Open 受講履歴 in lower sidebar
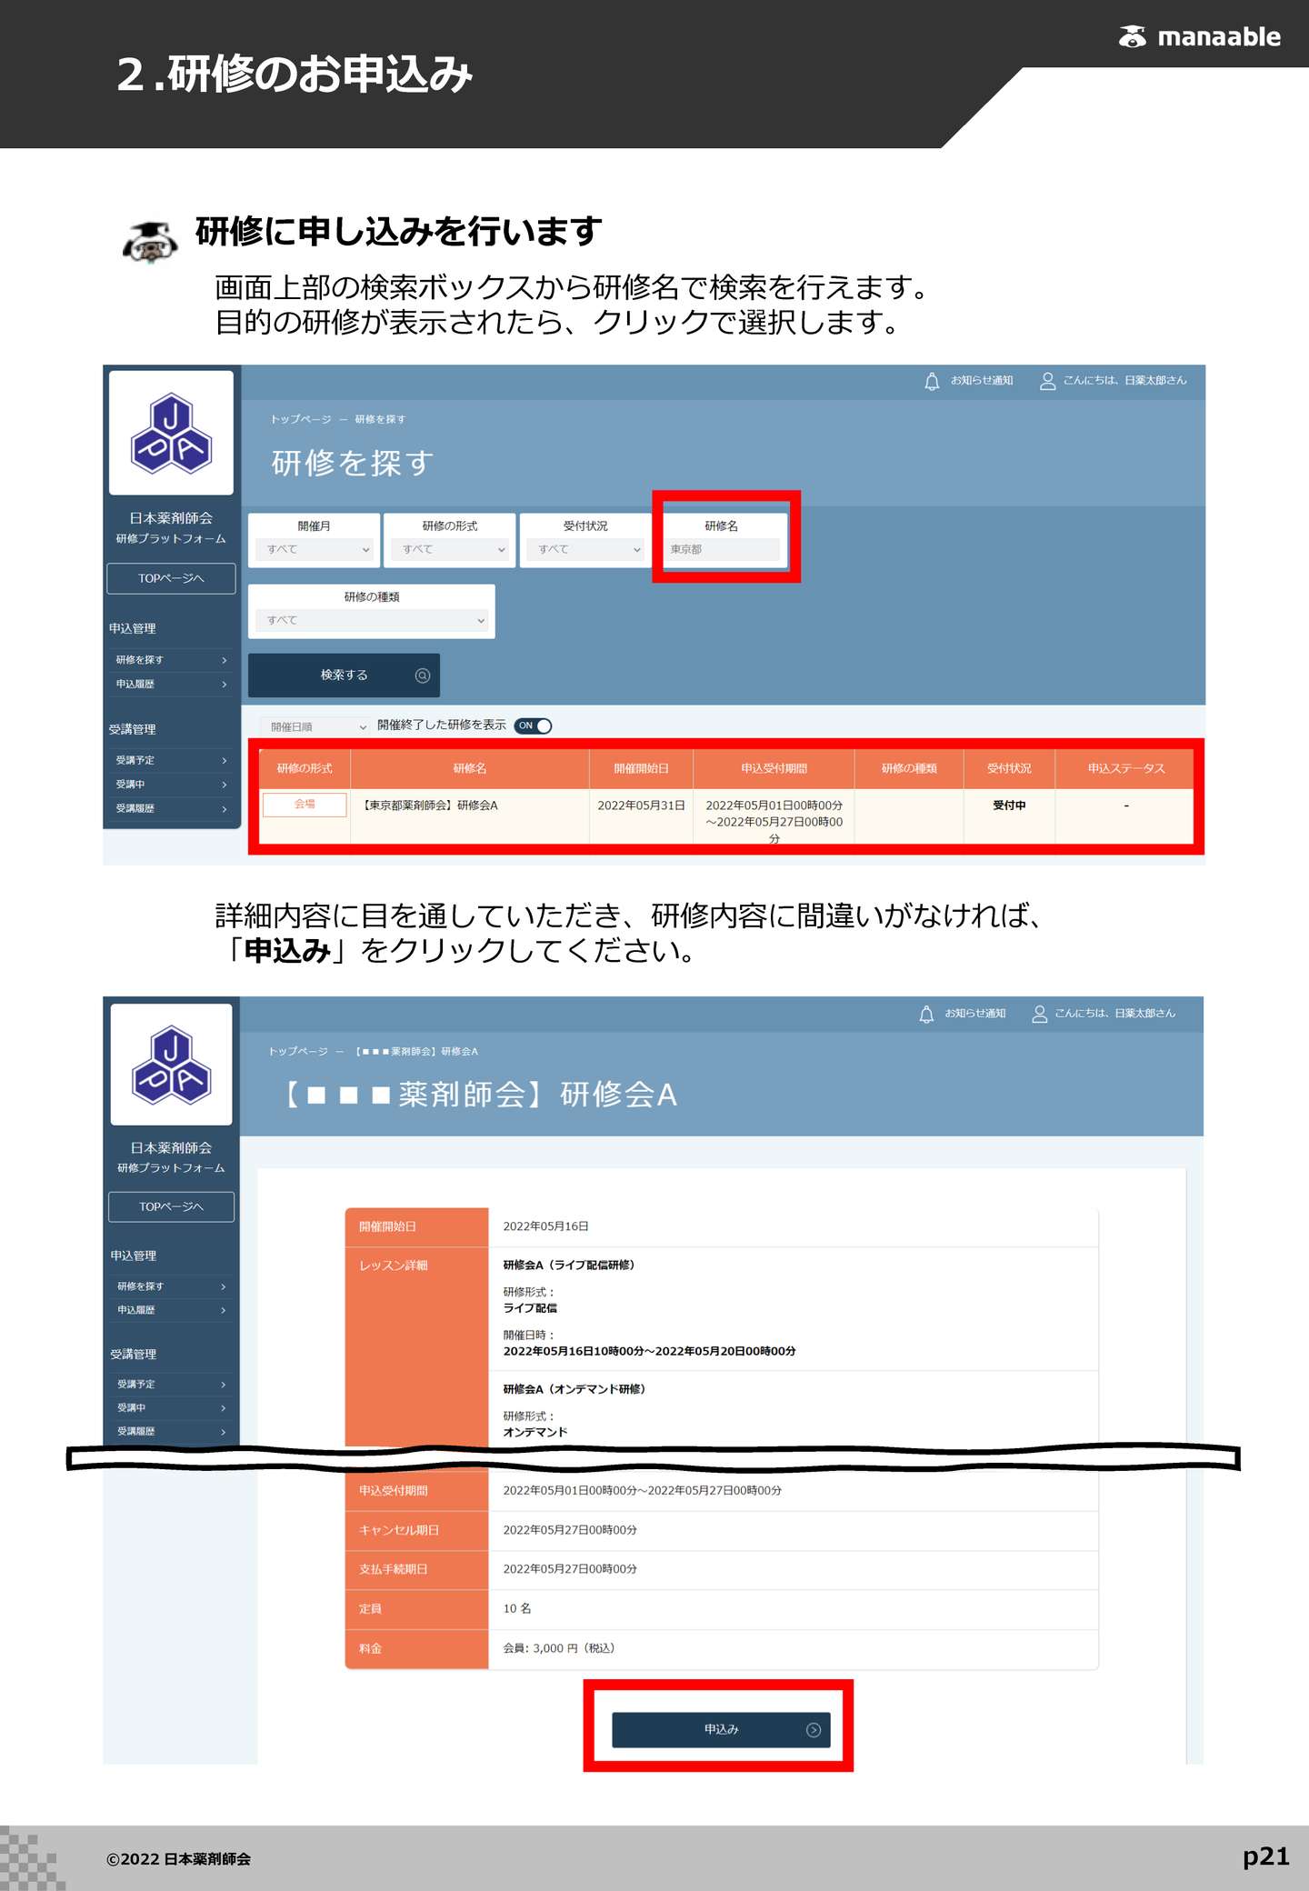 [171, 1432]
